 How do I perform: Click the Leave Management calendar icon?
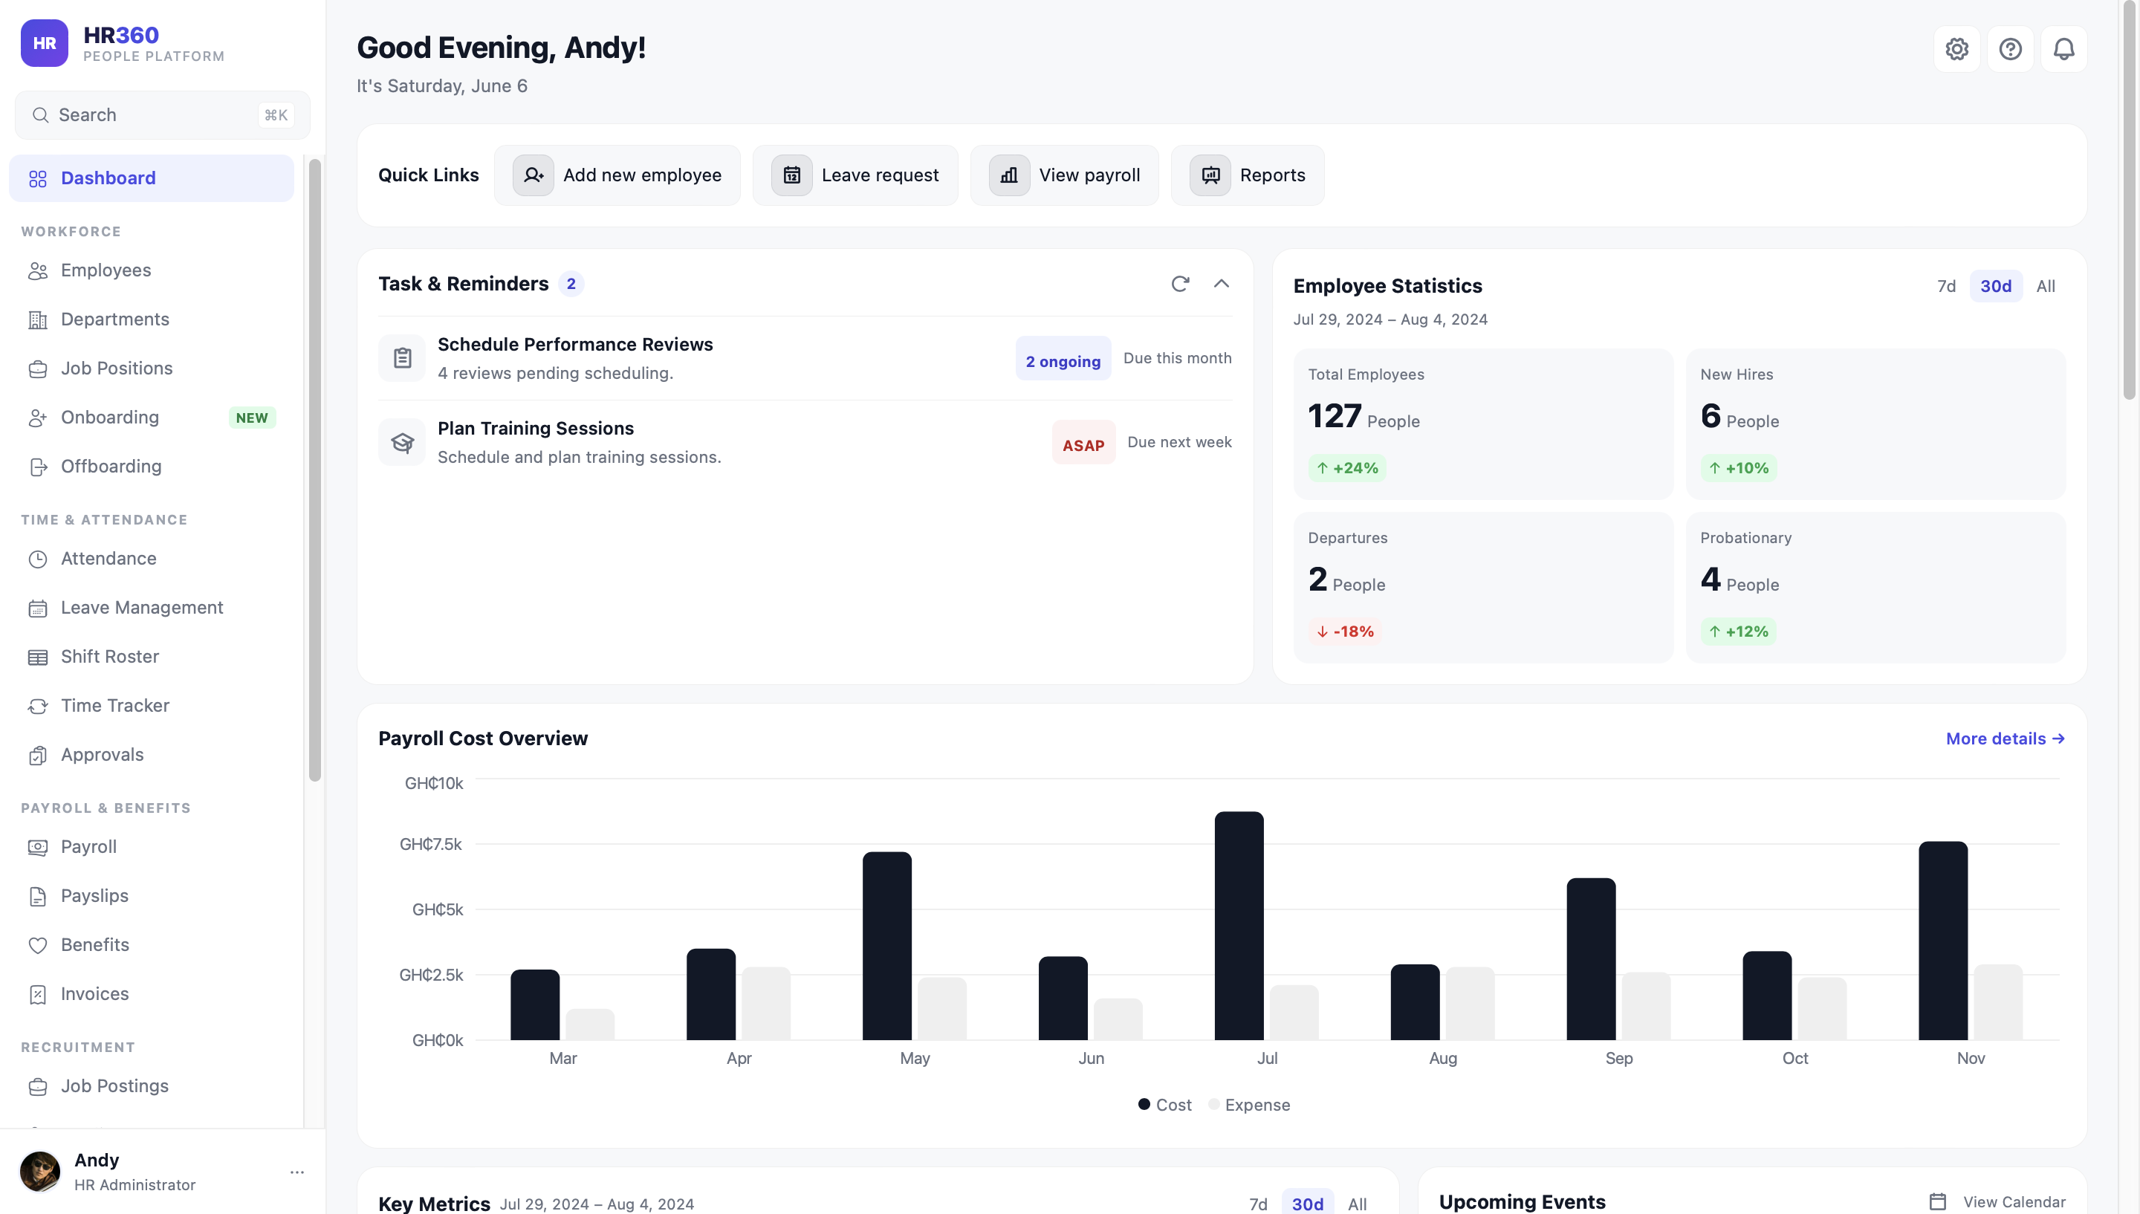(x=37, y=608)
